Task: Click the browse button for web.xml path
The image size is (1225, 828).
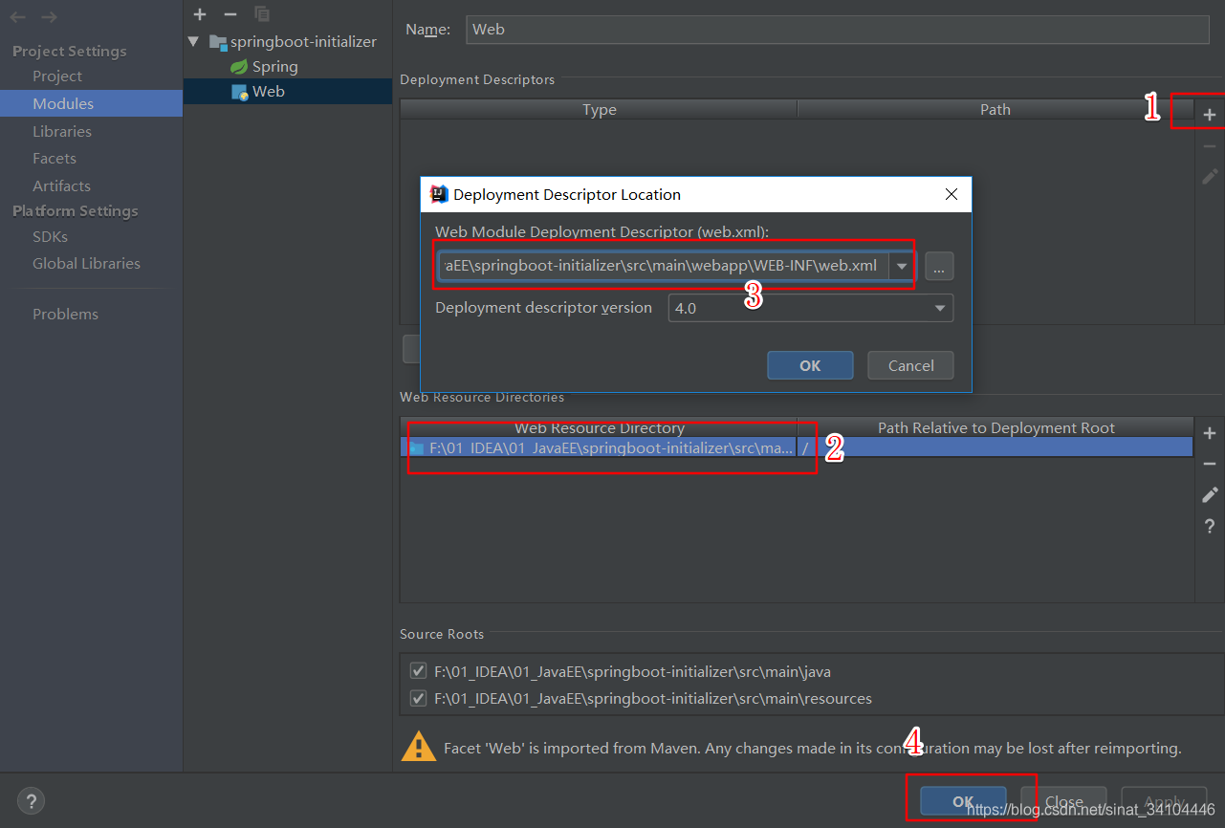Action: (x=939, y=266)
